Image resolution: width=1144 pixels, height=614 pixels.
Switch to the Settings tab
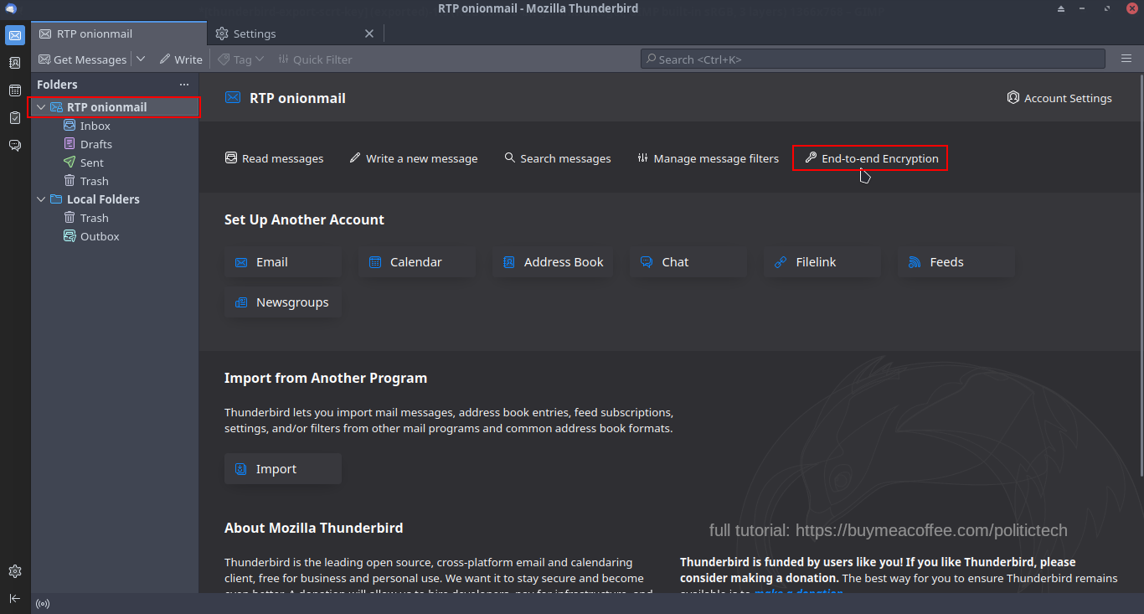[x=295, y=34]
